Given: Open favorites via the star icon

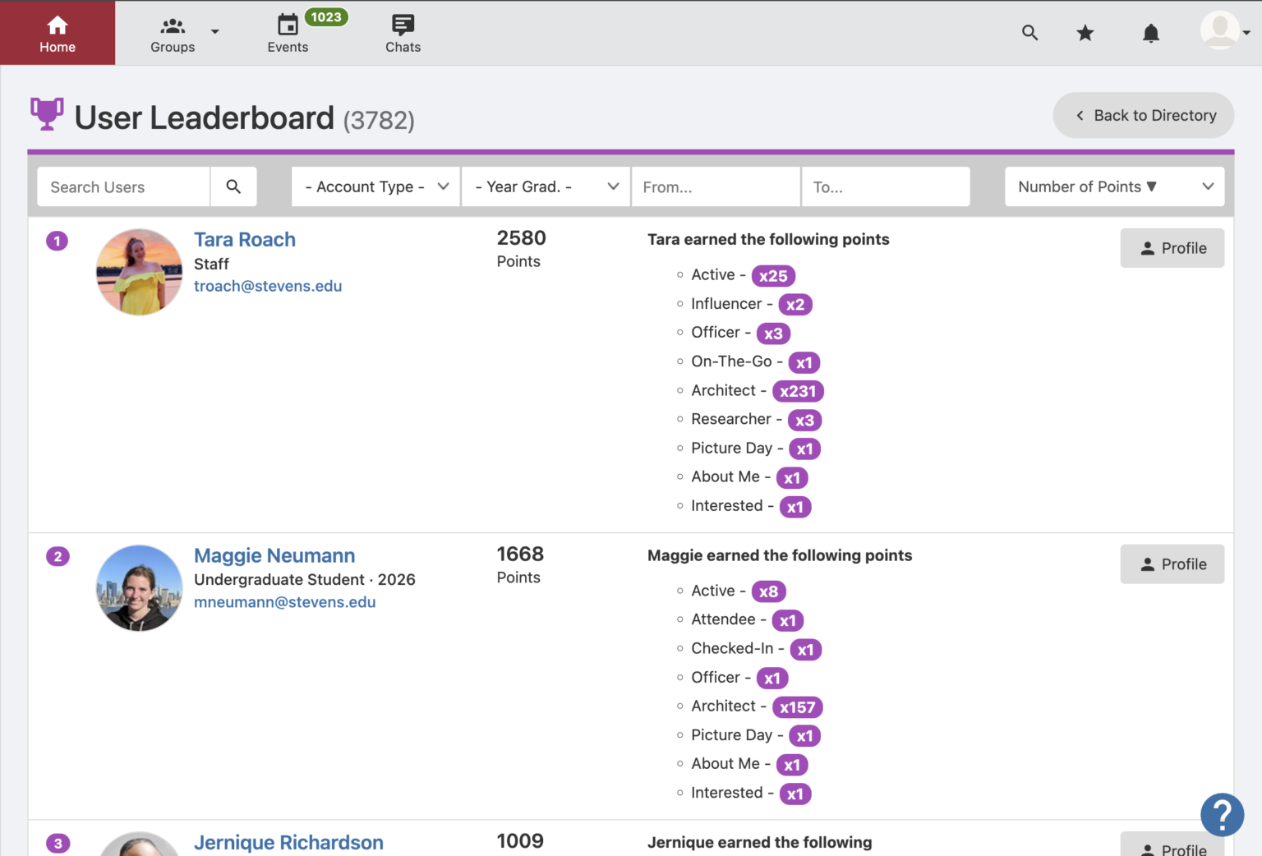Looking at the screenshot, I should point(1085,33).
